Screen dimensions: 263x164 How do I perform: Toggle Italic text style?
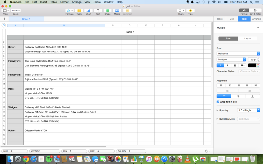[x=227, y=65]
